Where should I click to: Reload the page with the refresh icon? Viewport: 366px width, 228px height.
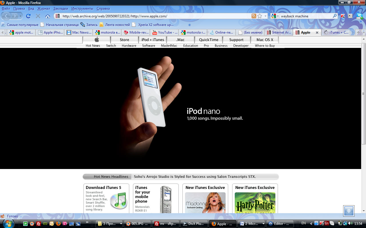pos(28,16)
